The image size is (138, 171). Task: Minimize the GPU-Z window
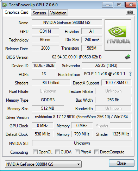tap(108, 5)
